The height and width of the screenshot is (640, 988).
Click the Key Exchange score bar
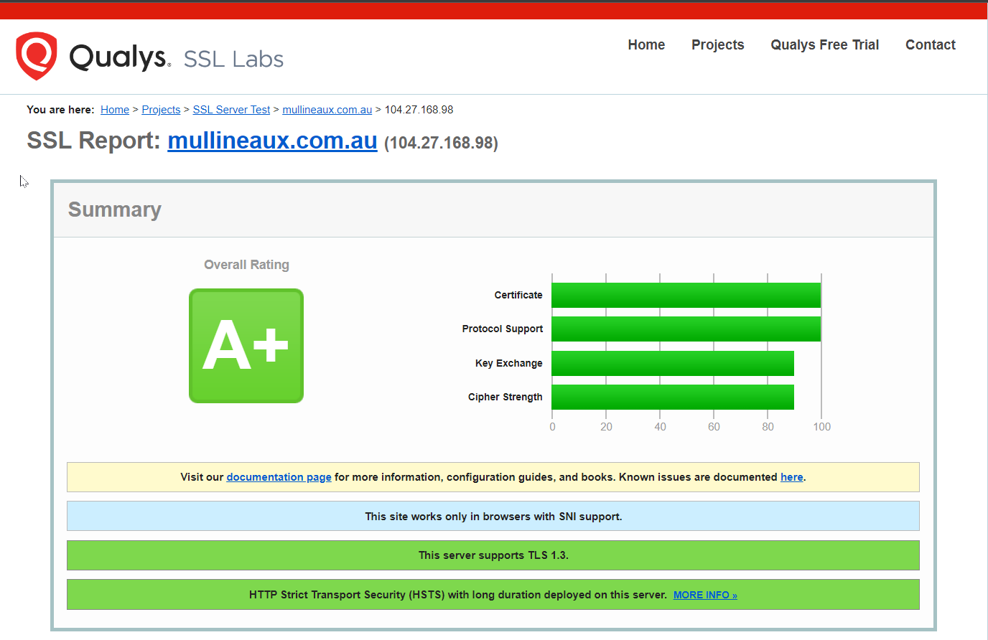pos(673,363)
